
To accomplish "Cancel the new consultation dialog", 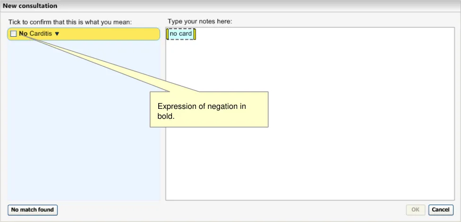I will click(440, 209).
